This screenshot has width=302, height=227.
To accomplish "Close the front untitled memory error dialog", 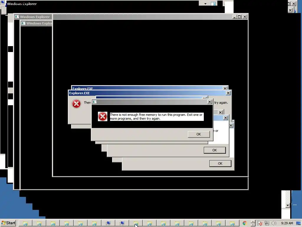I will click(210, 102).
